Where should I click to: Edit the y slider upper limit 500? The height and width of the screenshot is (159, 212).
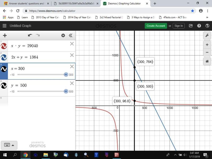tap(71, 91)
